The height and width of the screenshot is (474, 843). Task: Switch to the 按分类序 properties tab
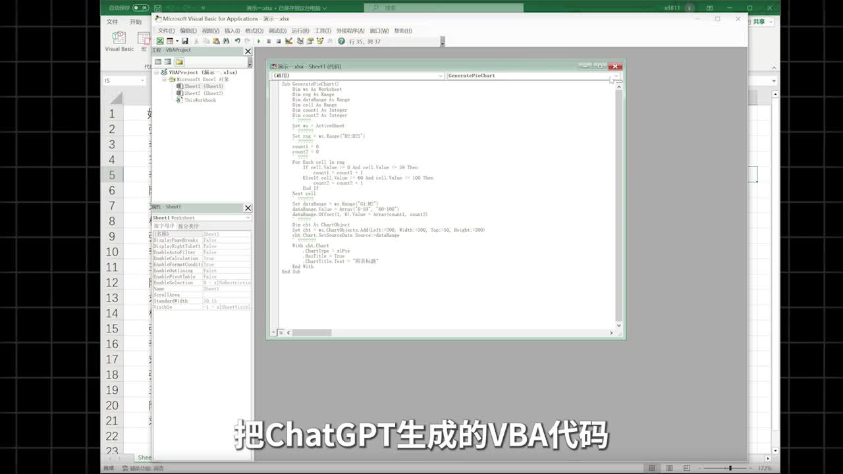(x=188, y=226)
